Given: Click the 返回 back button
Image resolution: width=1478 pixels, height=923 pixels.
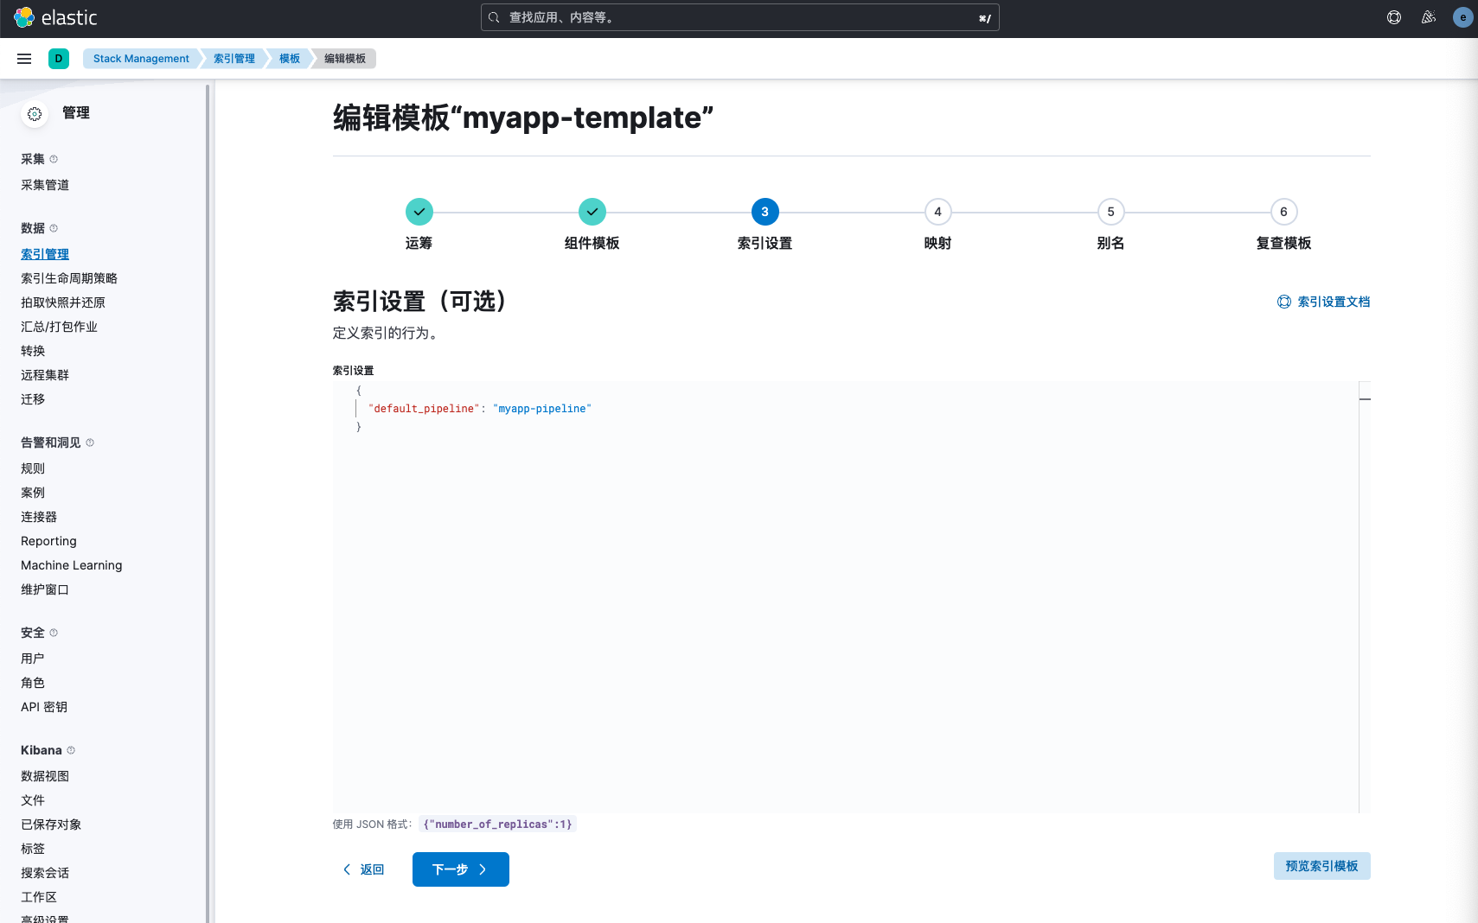Looking at the screenshot, I should [x=363, y=869].
